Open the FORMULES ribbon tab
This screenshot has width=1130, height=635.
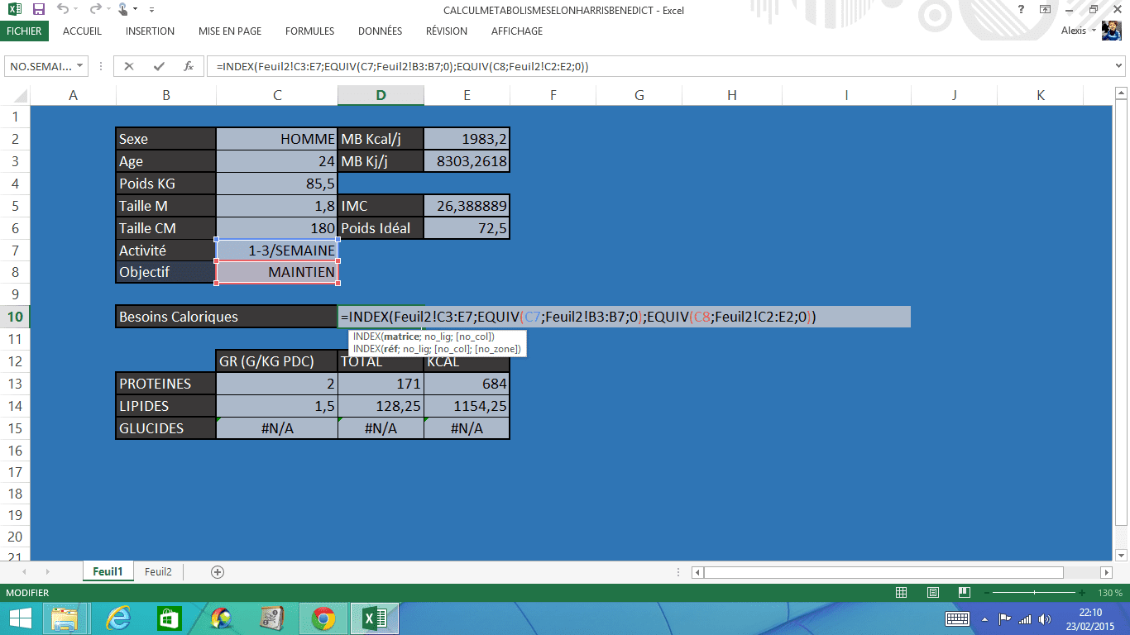click(x=309, y=31)
